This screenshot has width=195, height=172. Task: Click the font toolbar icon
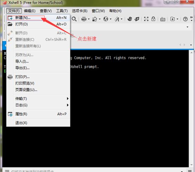117,19
